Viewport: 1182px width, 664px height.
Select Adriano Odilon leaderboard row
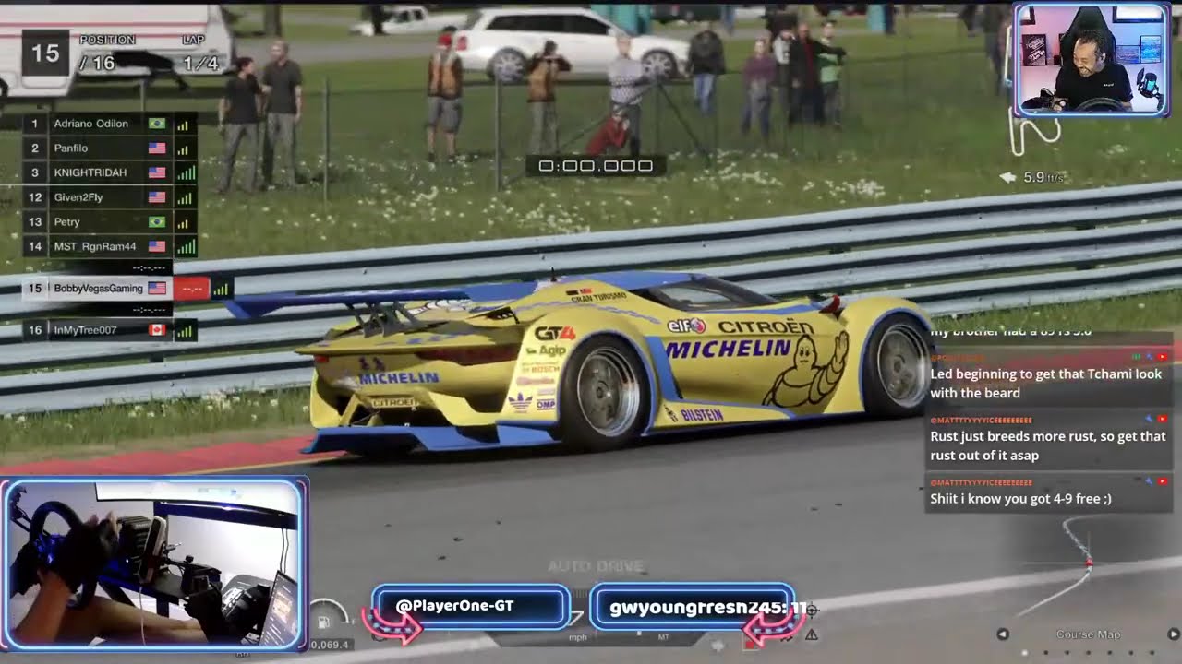click(109, 124)
